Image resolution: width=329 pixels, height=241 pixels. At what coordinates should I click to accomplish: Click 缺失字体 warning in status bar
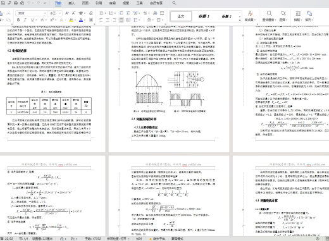[x=157, y=238]
